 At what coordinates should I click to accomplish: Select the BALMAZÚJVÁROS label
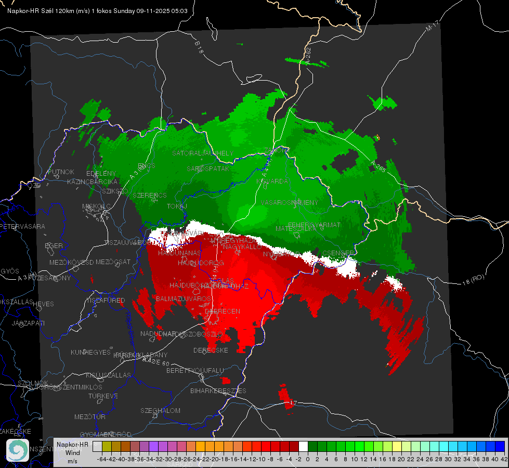[x=184, y=298]
